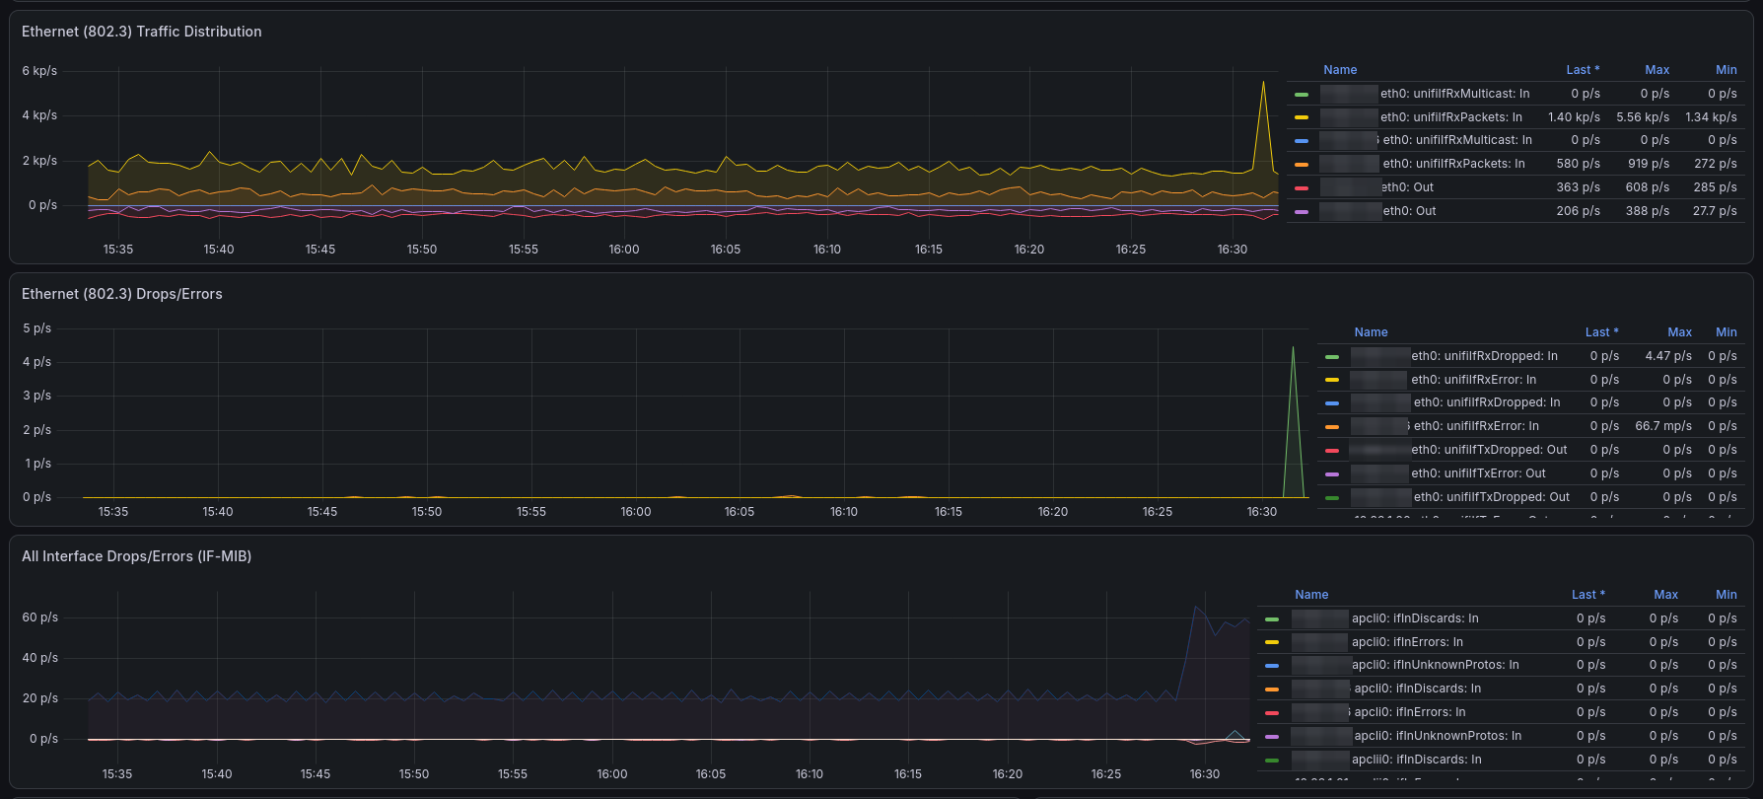This screenshot has height=799, width=1763.
Task: Click the 60 p/s axis label in IF-MIB chart
Action: [39, 617]
